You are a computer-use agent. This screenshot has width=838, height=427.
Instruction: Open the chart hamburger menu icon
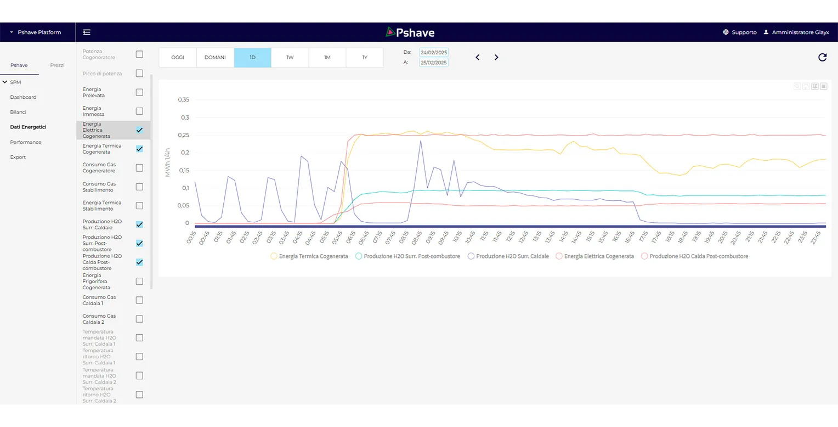pos(823,86)
